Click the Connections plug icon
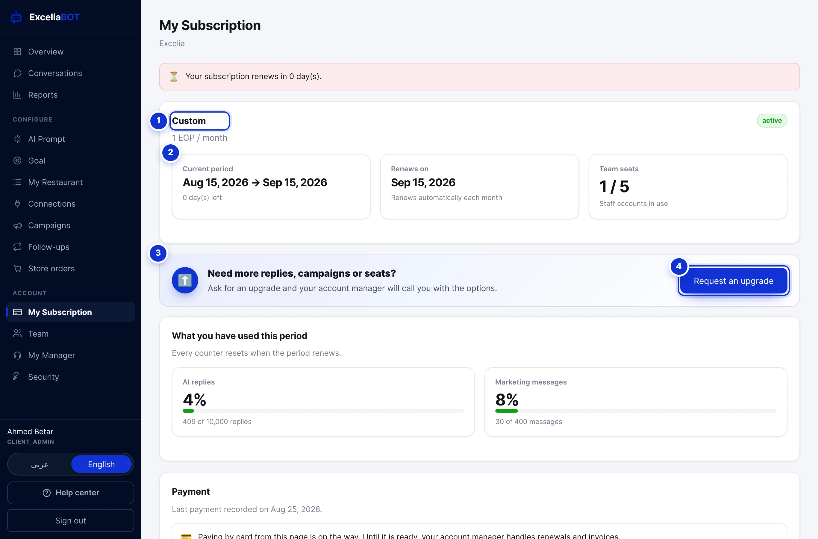This screenshot has width=818, height=539. coord(17,204)
